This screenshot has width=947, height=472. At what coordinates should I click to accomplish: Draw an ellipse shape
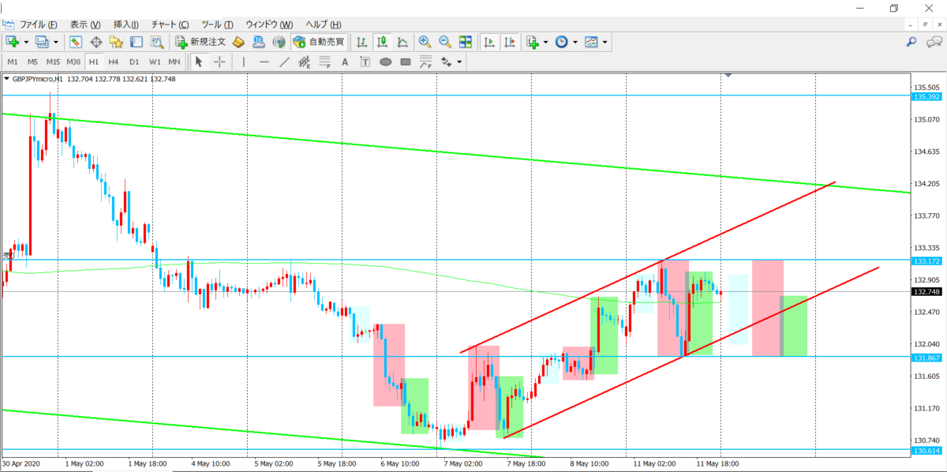385,62
